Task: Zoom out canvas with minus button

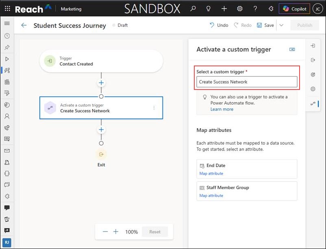Action: (x=105, y=232)
